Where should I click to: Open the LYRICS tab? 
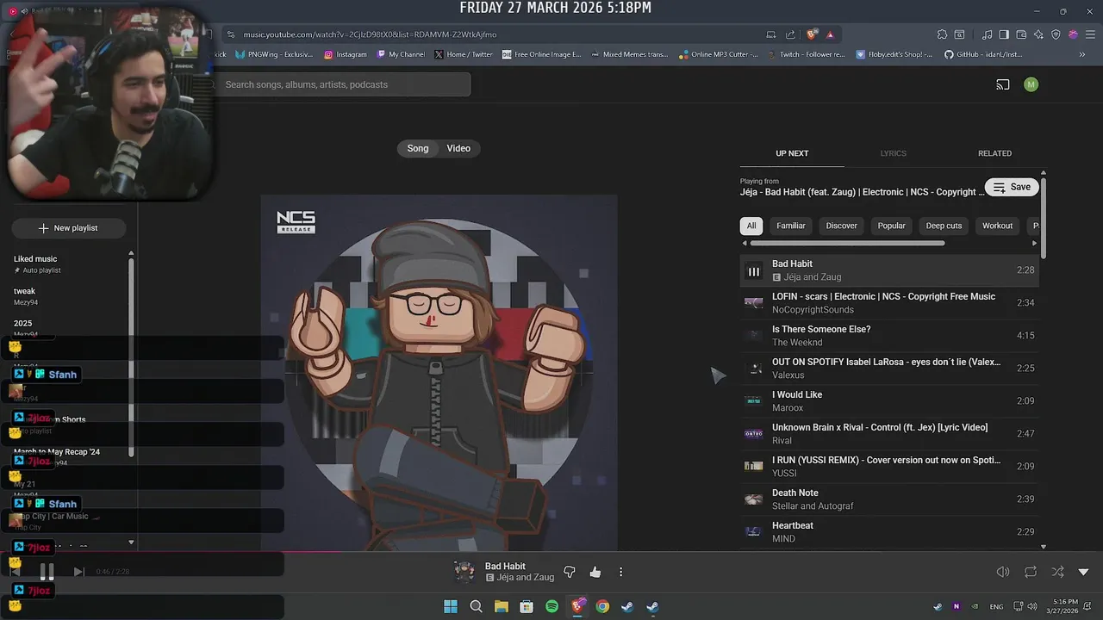click(x=893, y=153)
